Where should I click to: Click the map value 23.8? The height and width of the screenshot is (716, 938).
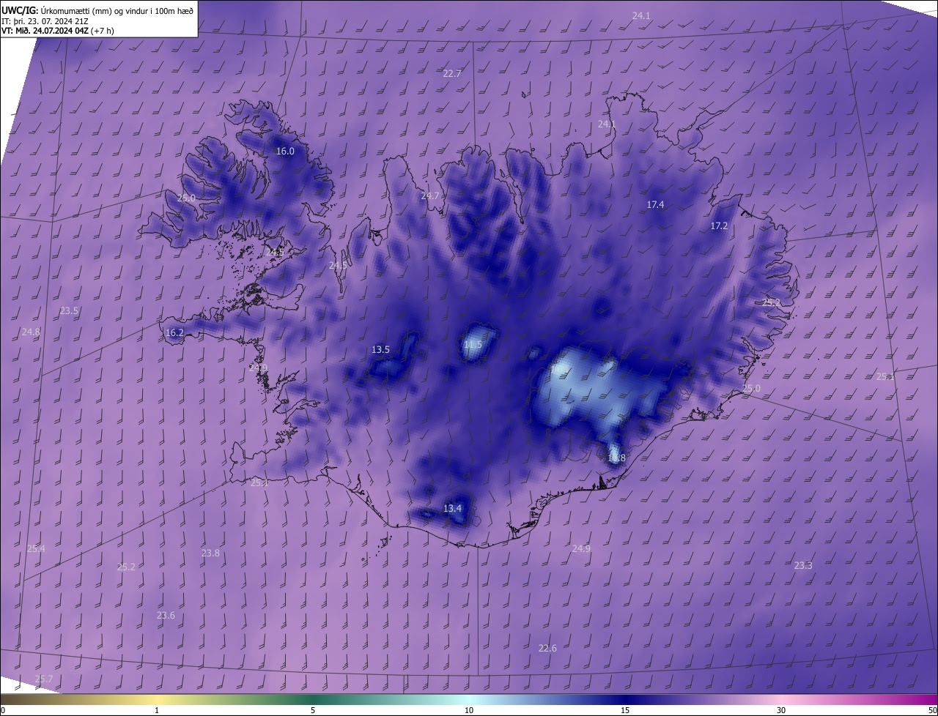210,553
